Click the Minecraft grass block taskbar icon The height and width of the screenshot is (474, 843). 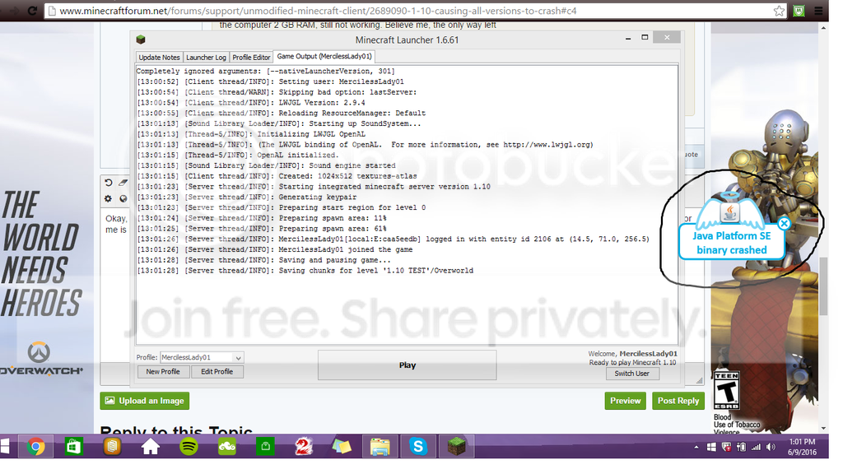456,447
